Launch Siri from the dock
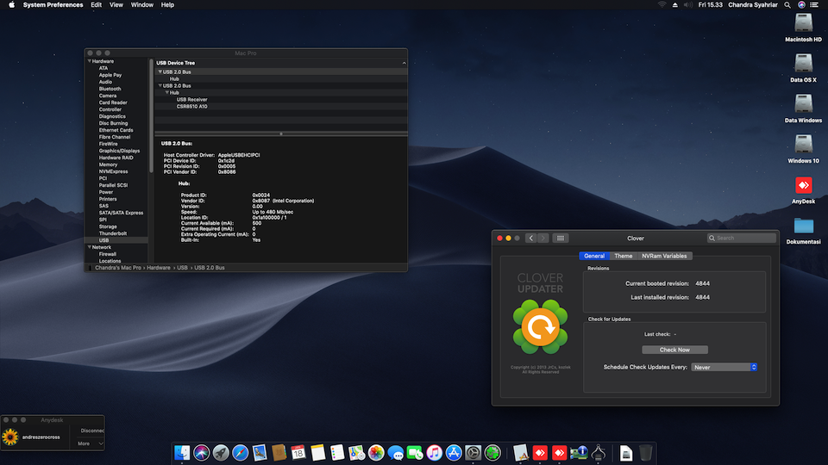Screen dimensions: 828x465 [201, 453]
